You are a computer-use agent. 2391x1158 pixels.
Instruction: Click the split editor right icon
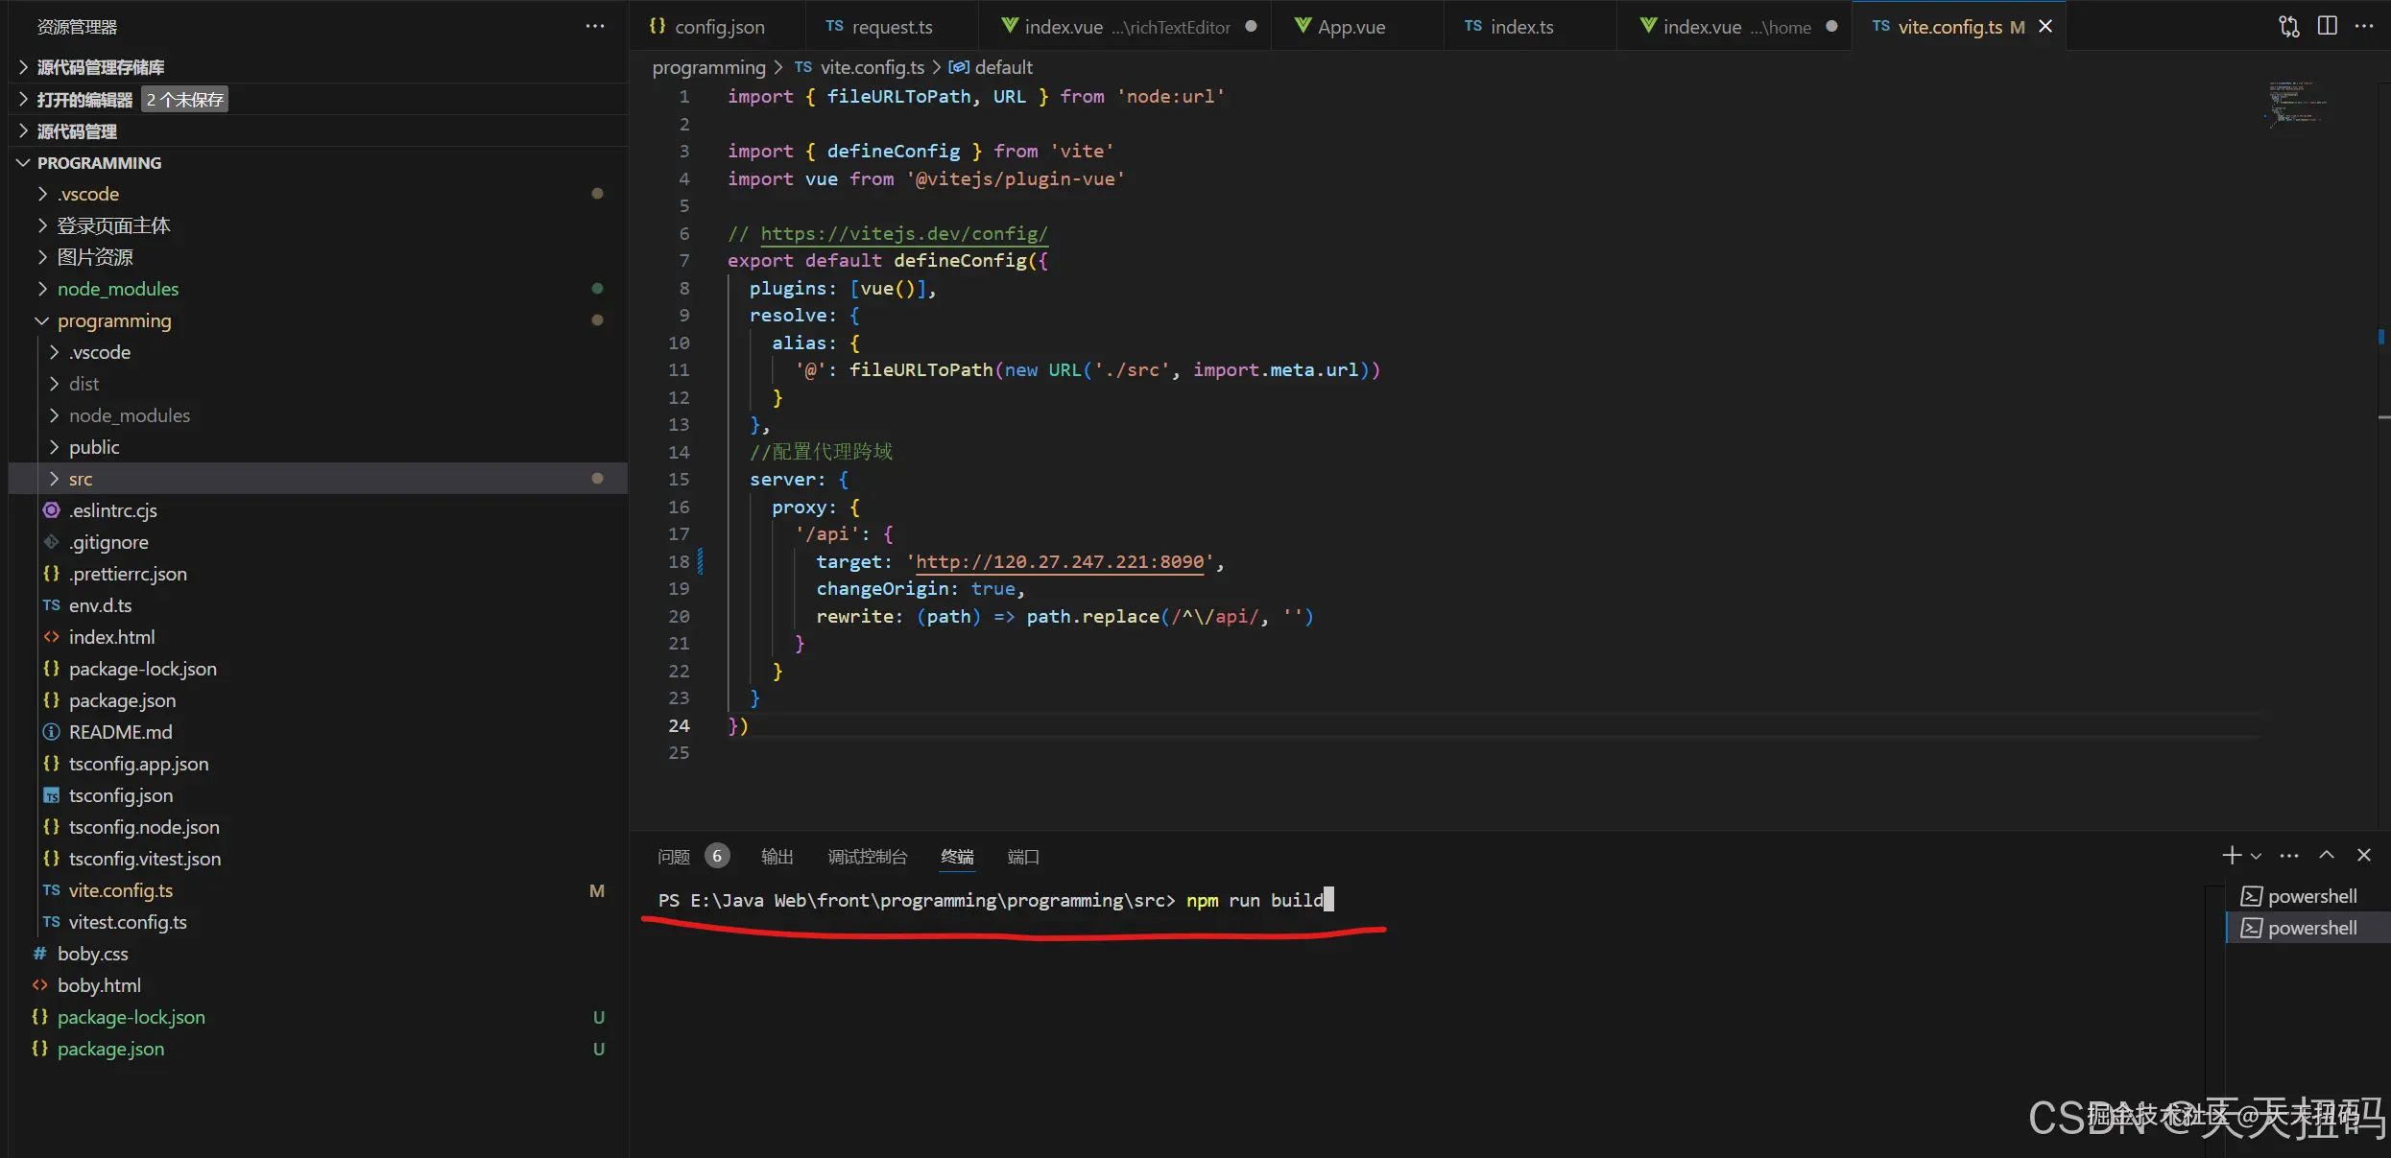pyautogui.click(x=2327, y=27)
